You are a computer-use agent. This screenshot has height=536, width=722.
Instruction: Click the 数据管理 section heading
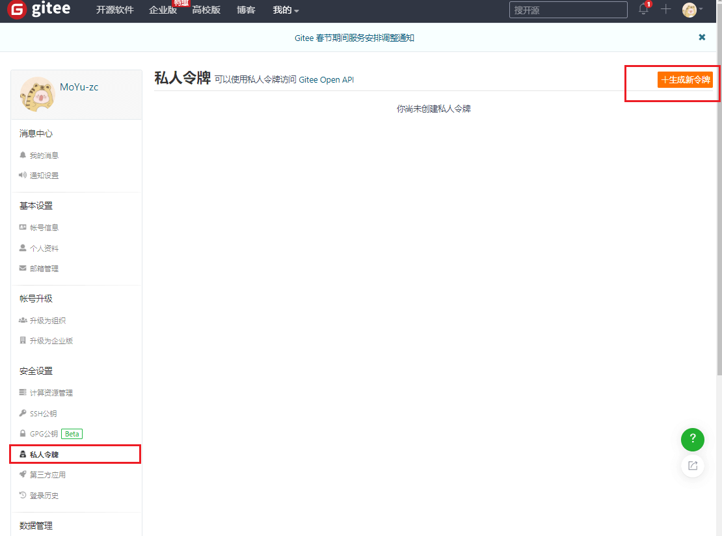click(x=36, y=526)
